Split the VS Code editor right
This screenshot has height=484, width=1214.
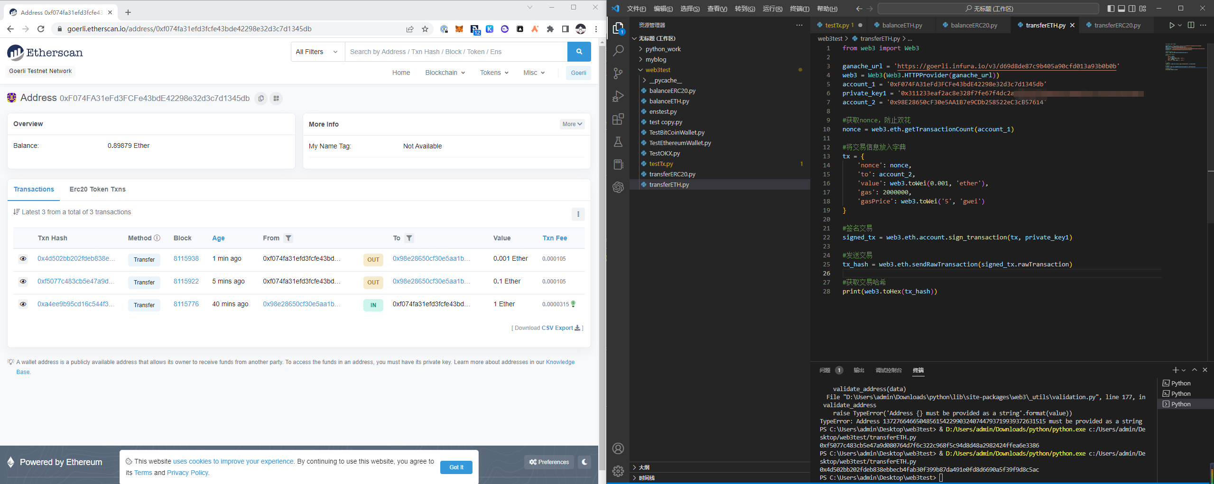[x=1191, y=26]
